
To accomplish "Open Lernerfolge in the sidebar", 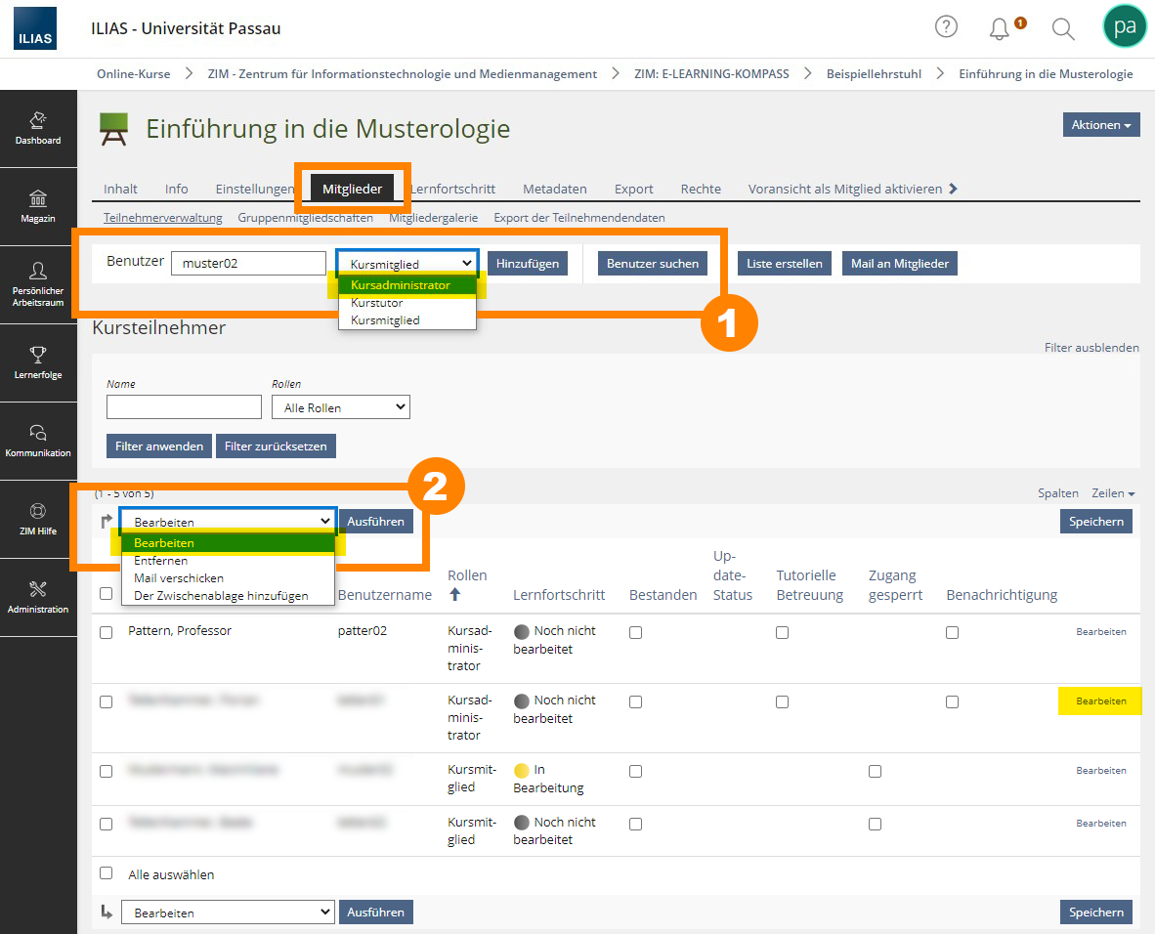I will pyautogui.click(x=38, y=363).
